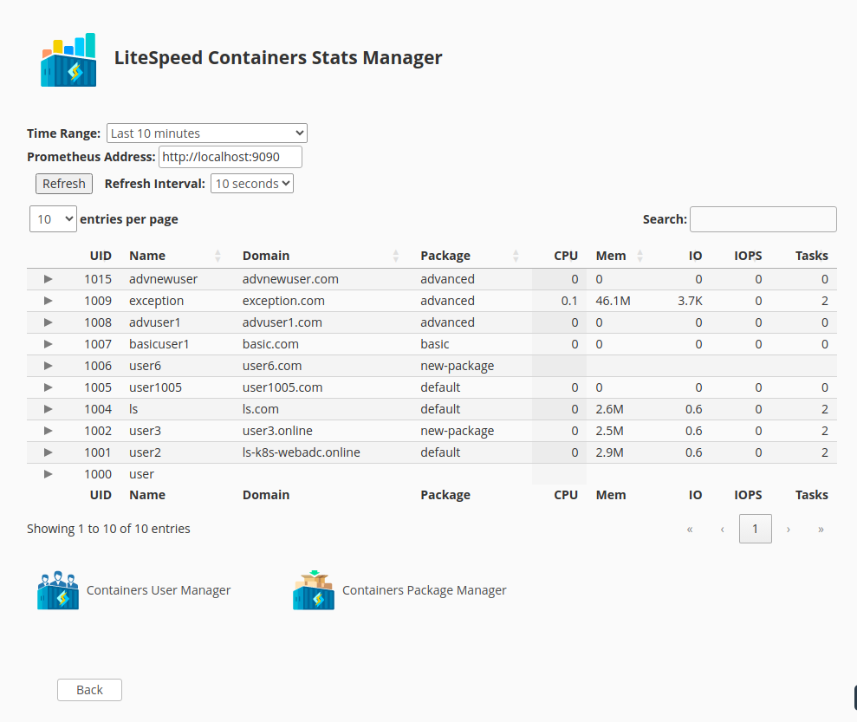
Task: Click the Back button
Action: click(x=89, y=690)
